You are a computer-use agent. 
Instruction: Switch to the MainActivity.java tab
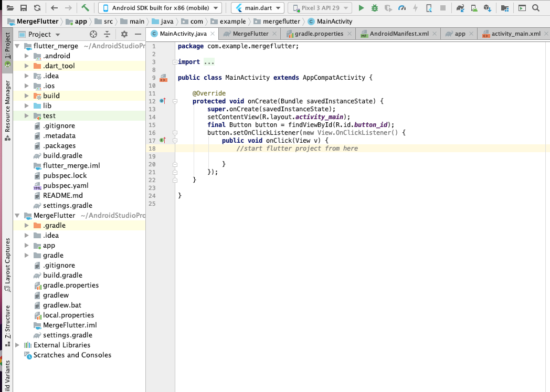(x=183, y=34)
